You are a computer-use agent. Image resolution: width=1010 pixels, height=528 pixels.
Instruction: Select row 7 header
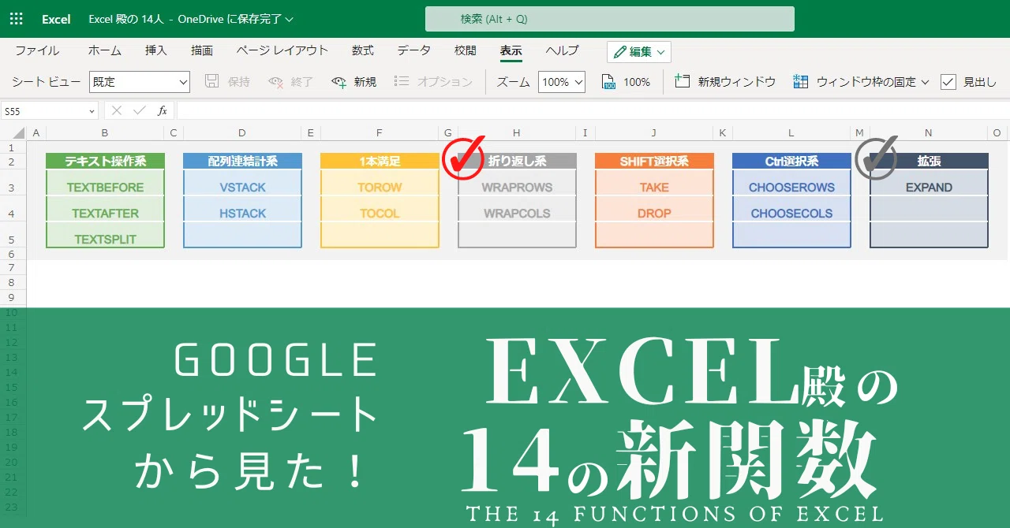13,268
